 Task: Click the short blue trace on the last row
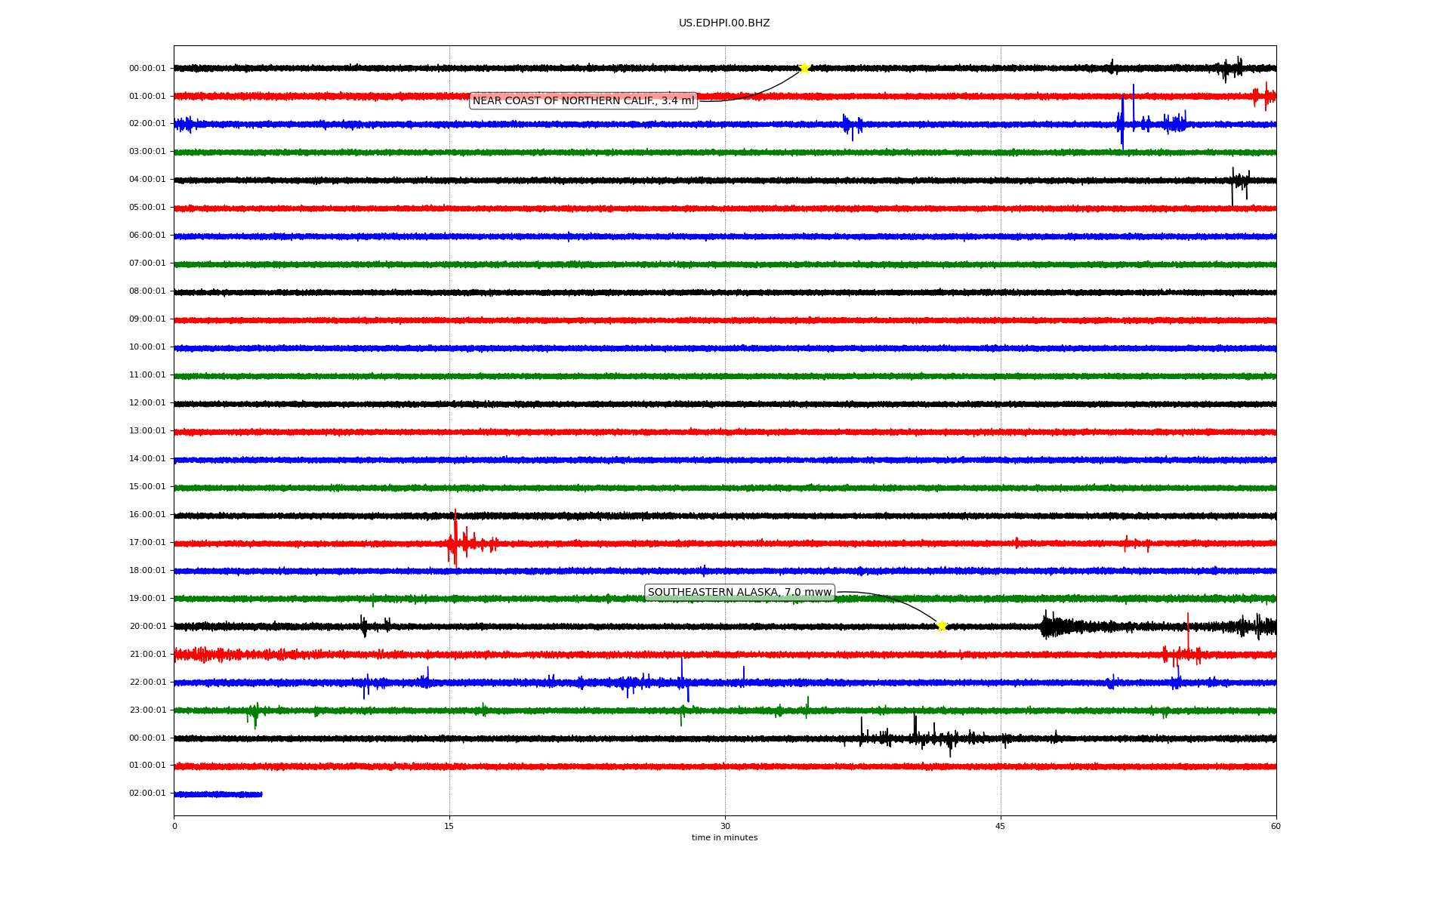(x=217, y=794)
